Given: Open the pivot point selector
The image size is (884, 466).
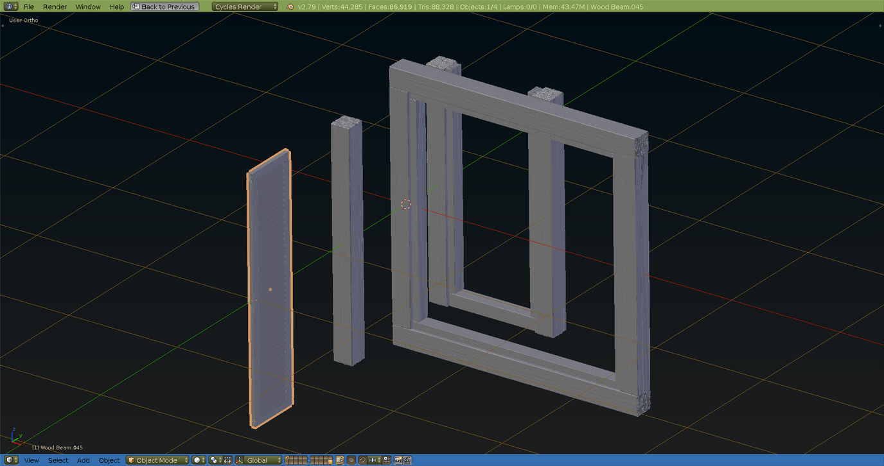Looking at the screenshot, I should point(215,460).
